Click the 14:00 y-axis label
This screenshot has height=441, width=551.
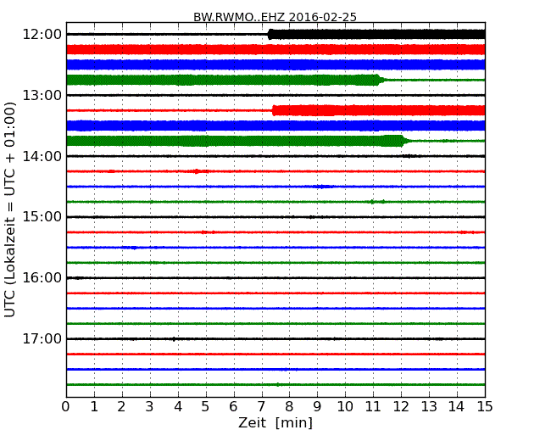[42, 156]
